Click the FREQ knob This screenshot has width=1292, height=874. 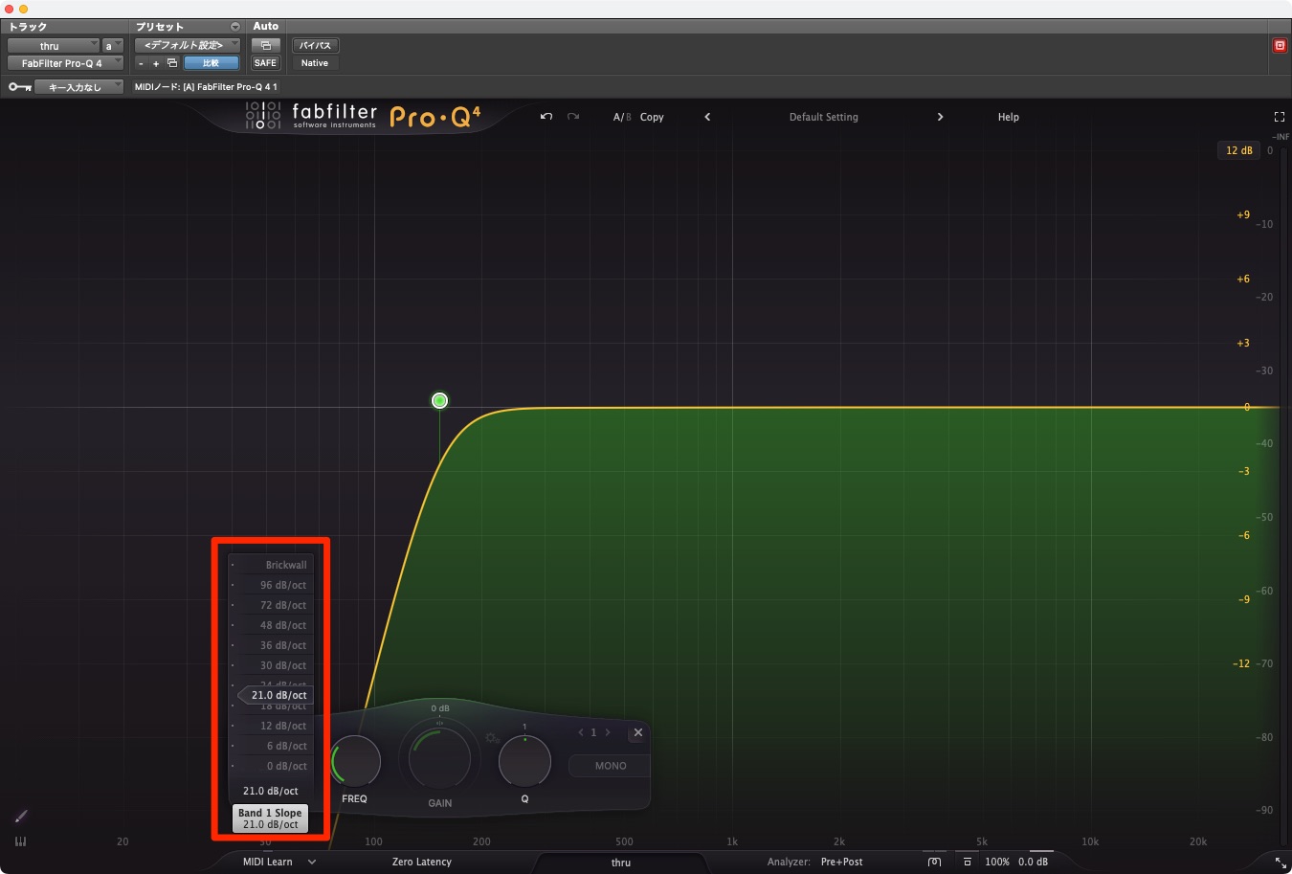355,762
